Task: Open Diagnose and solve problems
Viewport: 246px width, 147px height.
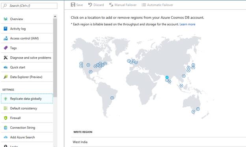Action: [27, 58]
